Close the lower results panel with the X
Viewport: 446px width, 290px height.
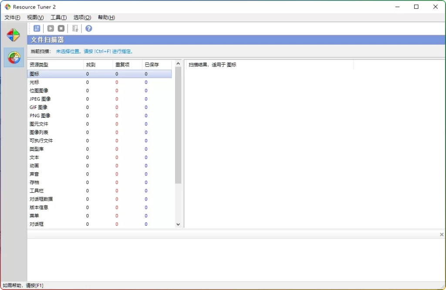tap(442, 234)
